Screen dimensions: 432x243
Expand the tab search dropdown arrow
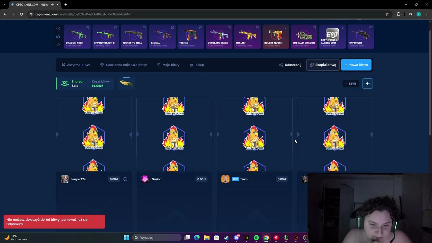pyautogui.click(x=4, y=4)
